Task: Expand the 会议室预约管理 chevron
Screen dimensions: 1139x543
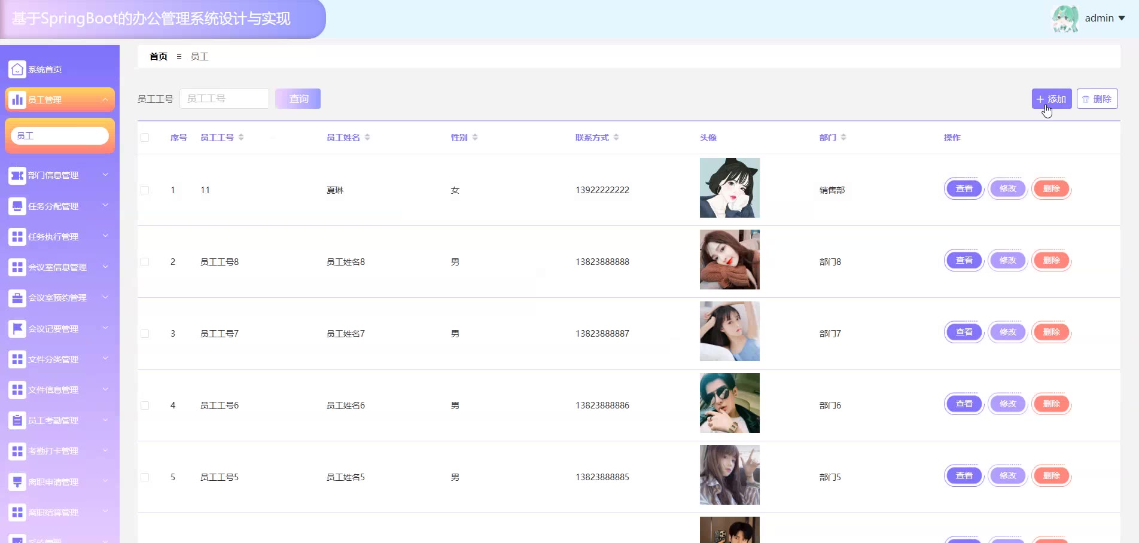Action: point(105,297)
